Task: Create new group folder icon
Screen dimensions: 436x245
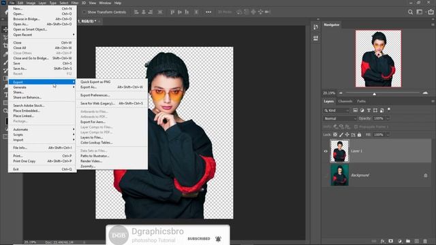Action: [x=408, y=241]
